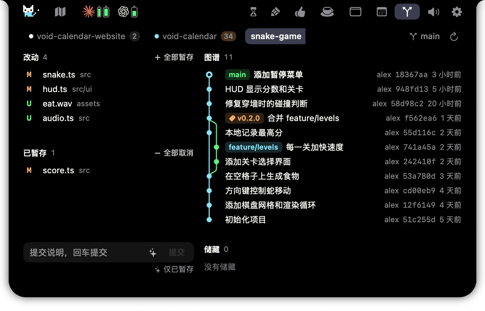Click the v0.2.0 tag label
The image size is (485, 311).
click(x=245, y=118)
